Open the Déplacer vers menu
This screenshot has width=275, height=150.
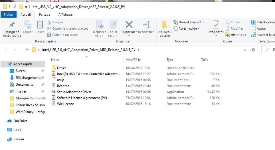(100, 29)
